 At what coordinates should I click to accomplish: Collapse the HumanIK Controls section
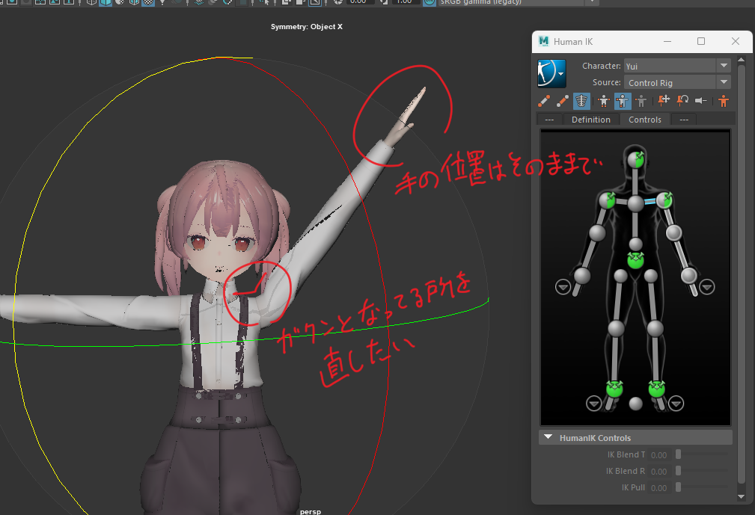(548, 437)
